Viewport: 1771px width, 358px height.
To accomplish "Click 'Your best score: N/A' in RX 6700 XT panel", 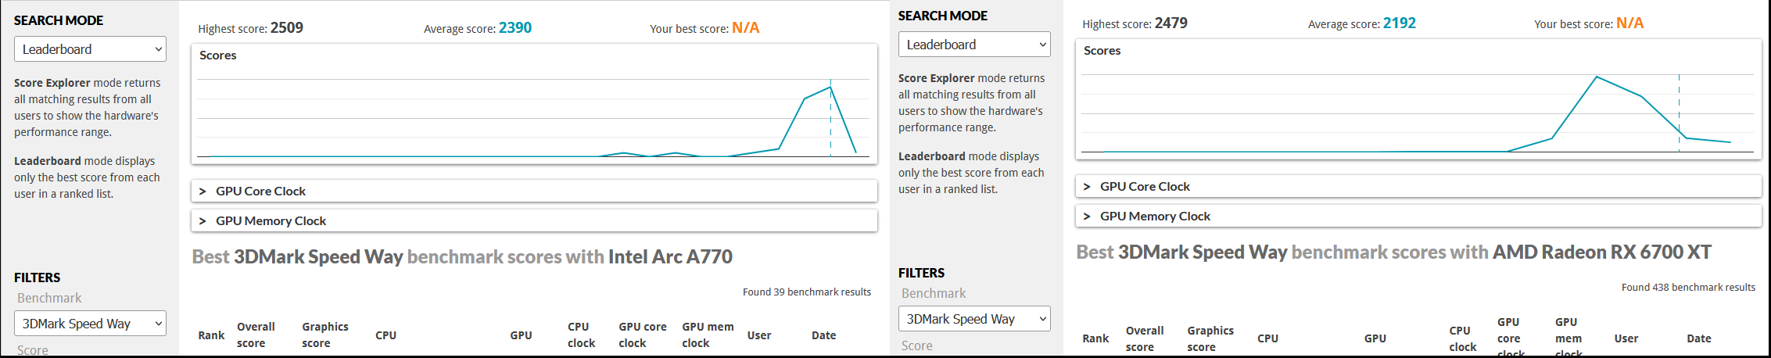I will [1589, 23].
